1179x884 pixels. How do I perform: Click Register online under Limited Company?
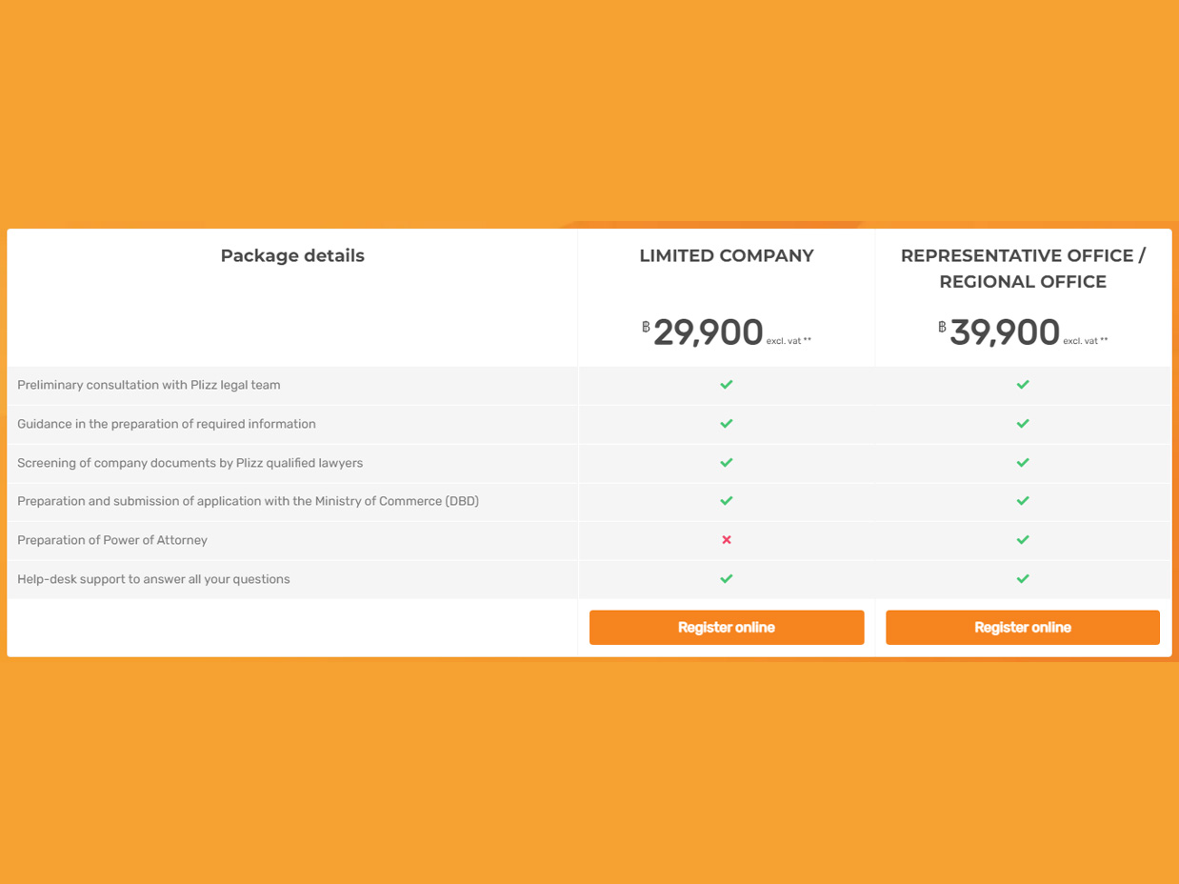coord(727,627)
